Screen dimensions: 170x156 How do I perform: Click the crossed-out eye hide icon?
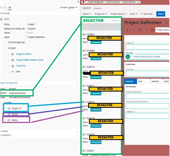point(5,8)
